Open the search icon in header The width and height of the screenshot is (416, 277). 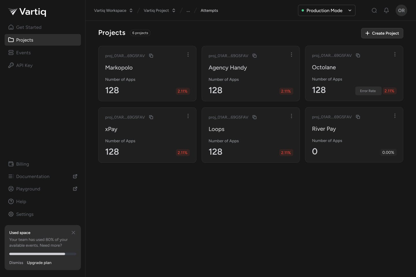pyautogui.click(x=374, y=10)
